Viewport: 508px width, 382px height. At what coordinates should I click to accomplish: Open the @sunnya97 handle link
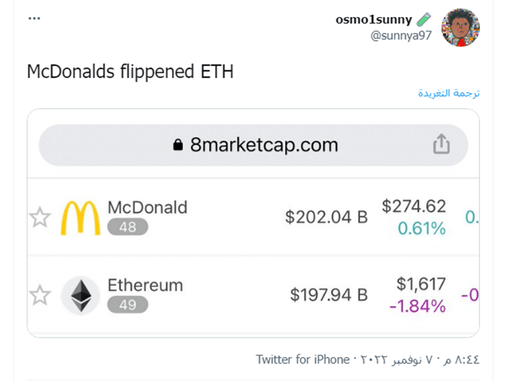click(x=401, y=36)
